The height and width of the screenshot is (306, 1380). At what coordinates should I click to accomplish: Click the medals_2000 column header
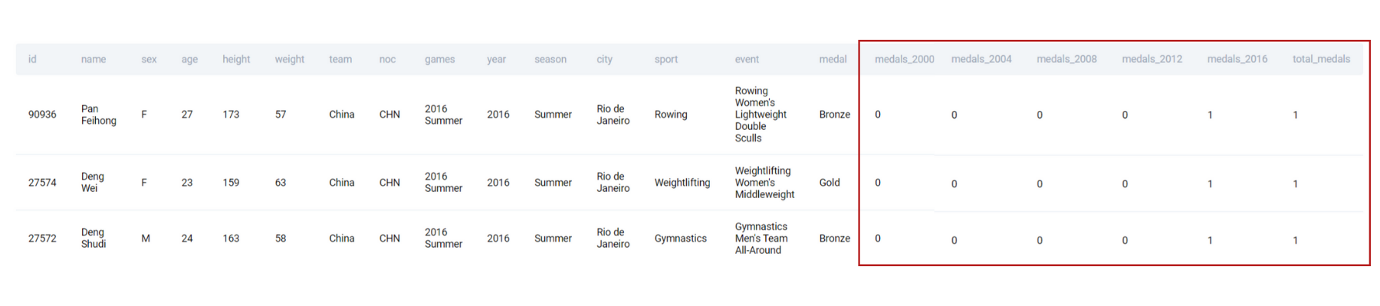click(x=904, y=59)
